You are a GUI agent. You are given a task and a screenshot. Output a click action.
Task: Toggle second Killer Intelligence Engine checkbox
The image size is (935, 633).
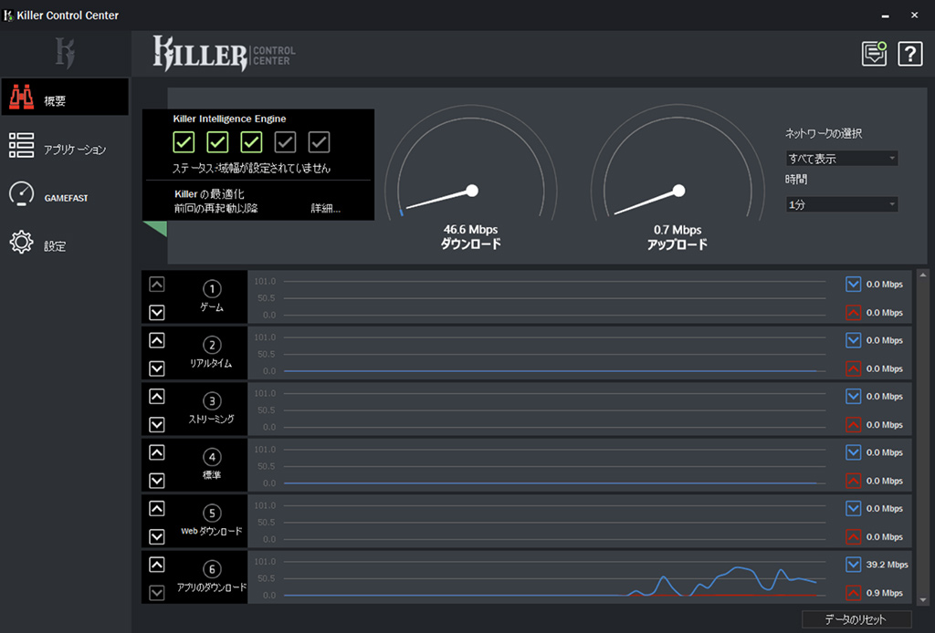[217, 142]
